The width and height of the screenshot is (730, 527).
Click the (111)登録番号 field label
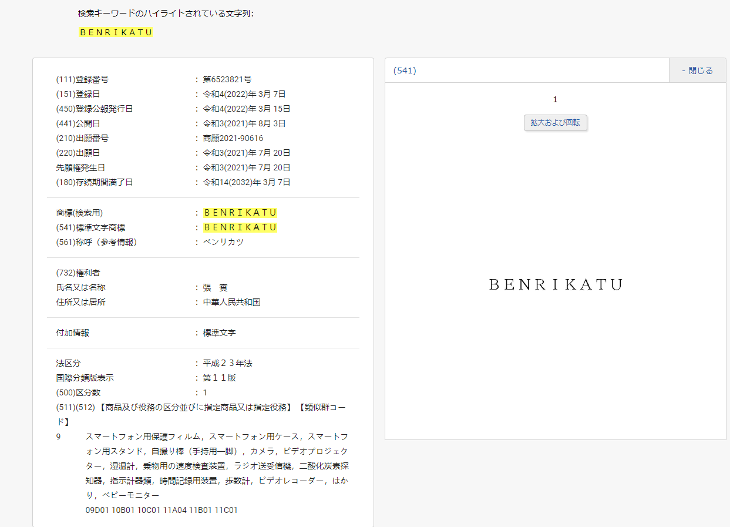coord(82,79)
